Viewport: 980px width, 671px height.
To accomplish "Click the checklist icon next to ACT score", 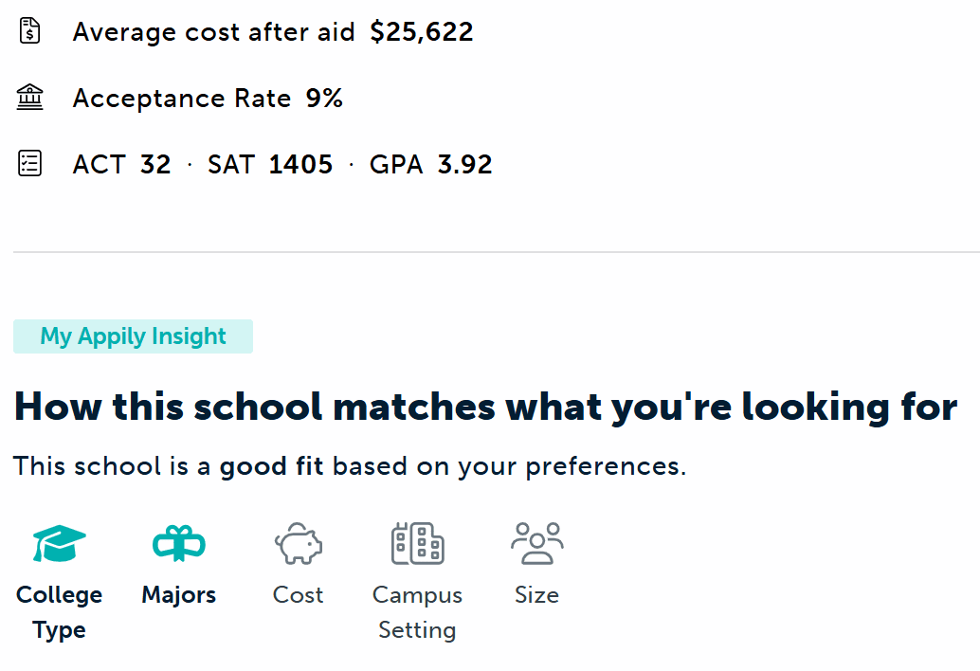I will (30, 164).
